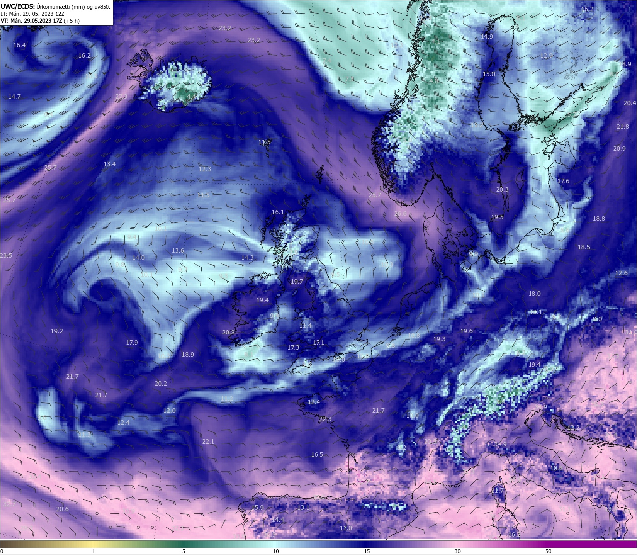Pick the green color bar segment above 5
Screen dimensions: 637x555
coord(184,544)
